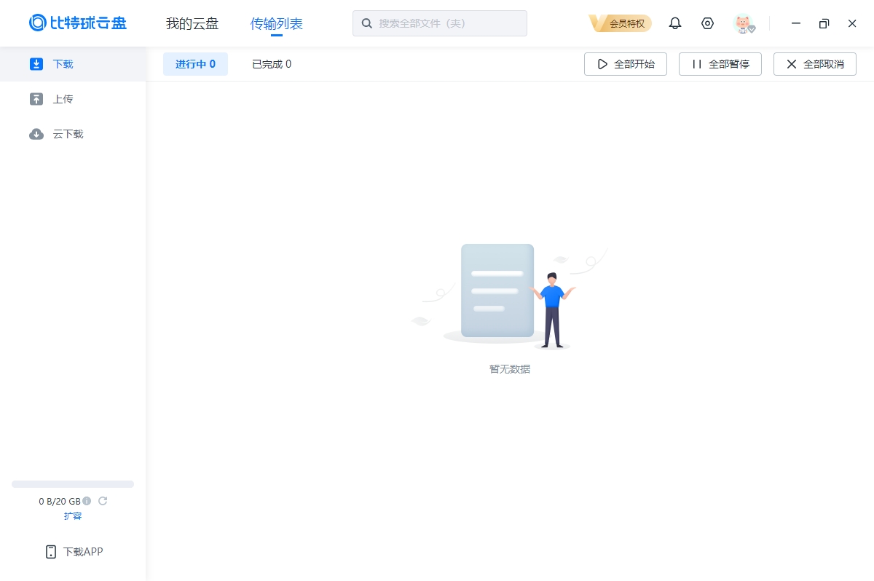
Task: Open the 已完成 transfer list
Action: point(271,64)
